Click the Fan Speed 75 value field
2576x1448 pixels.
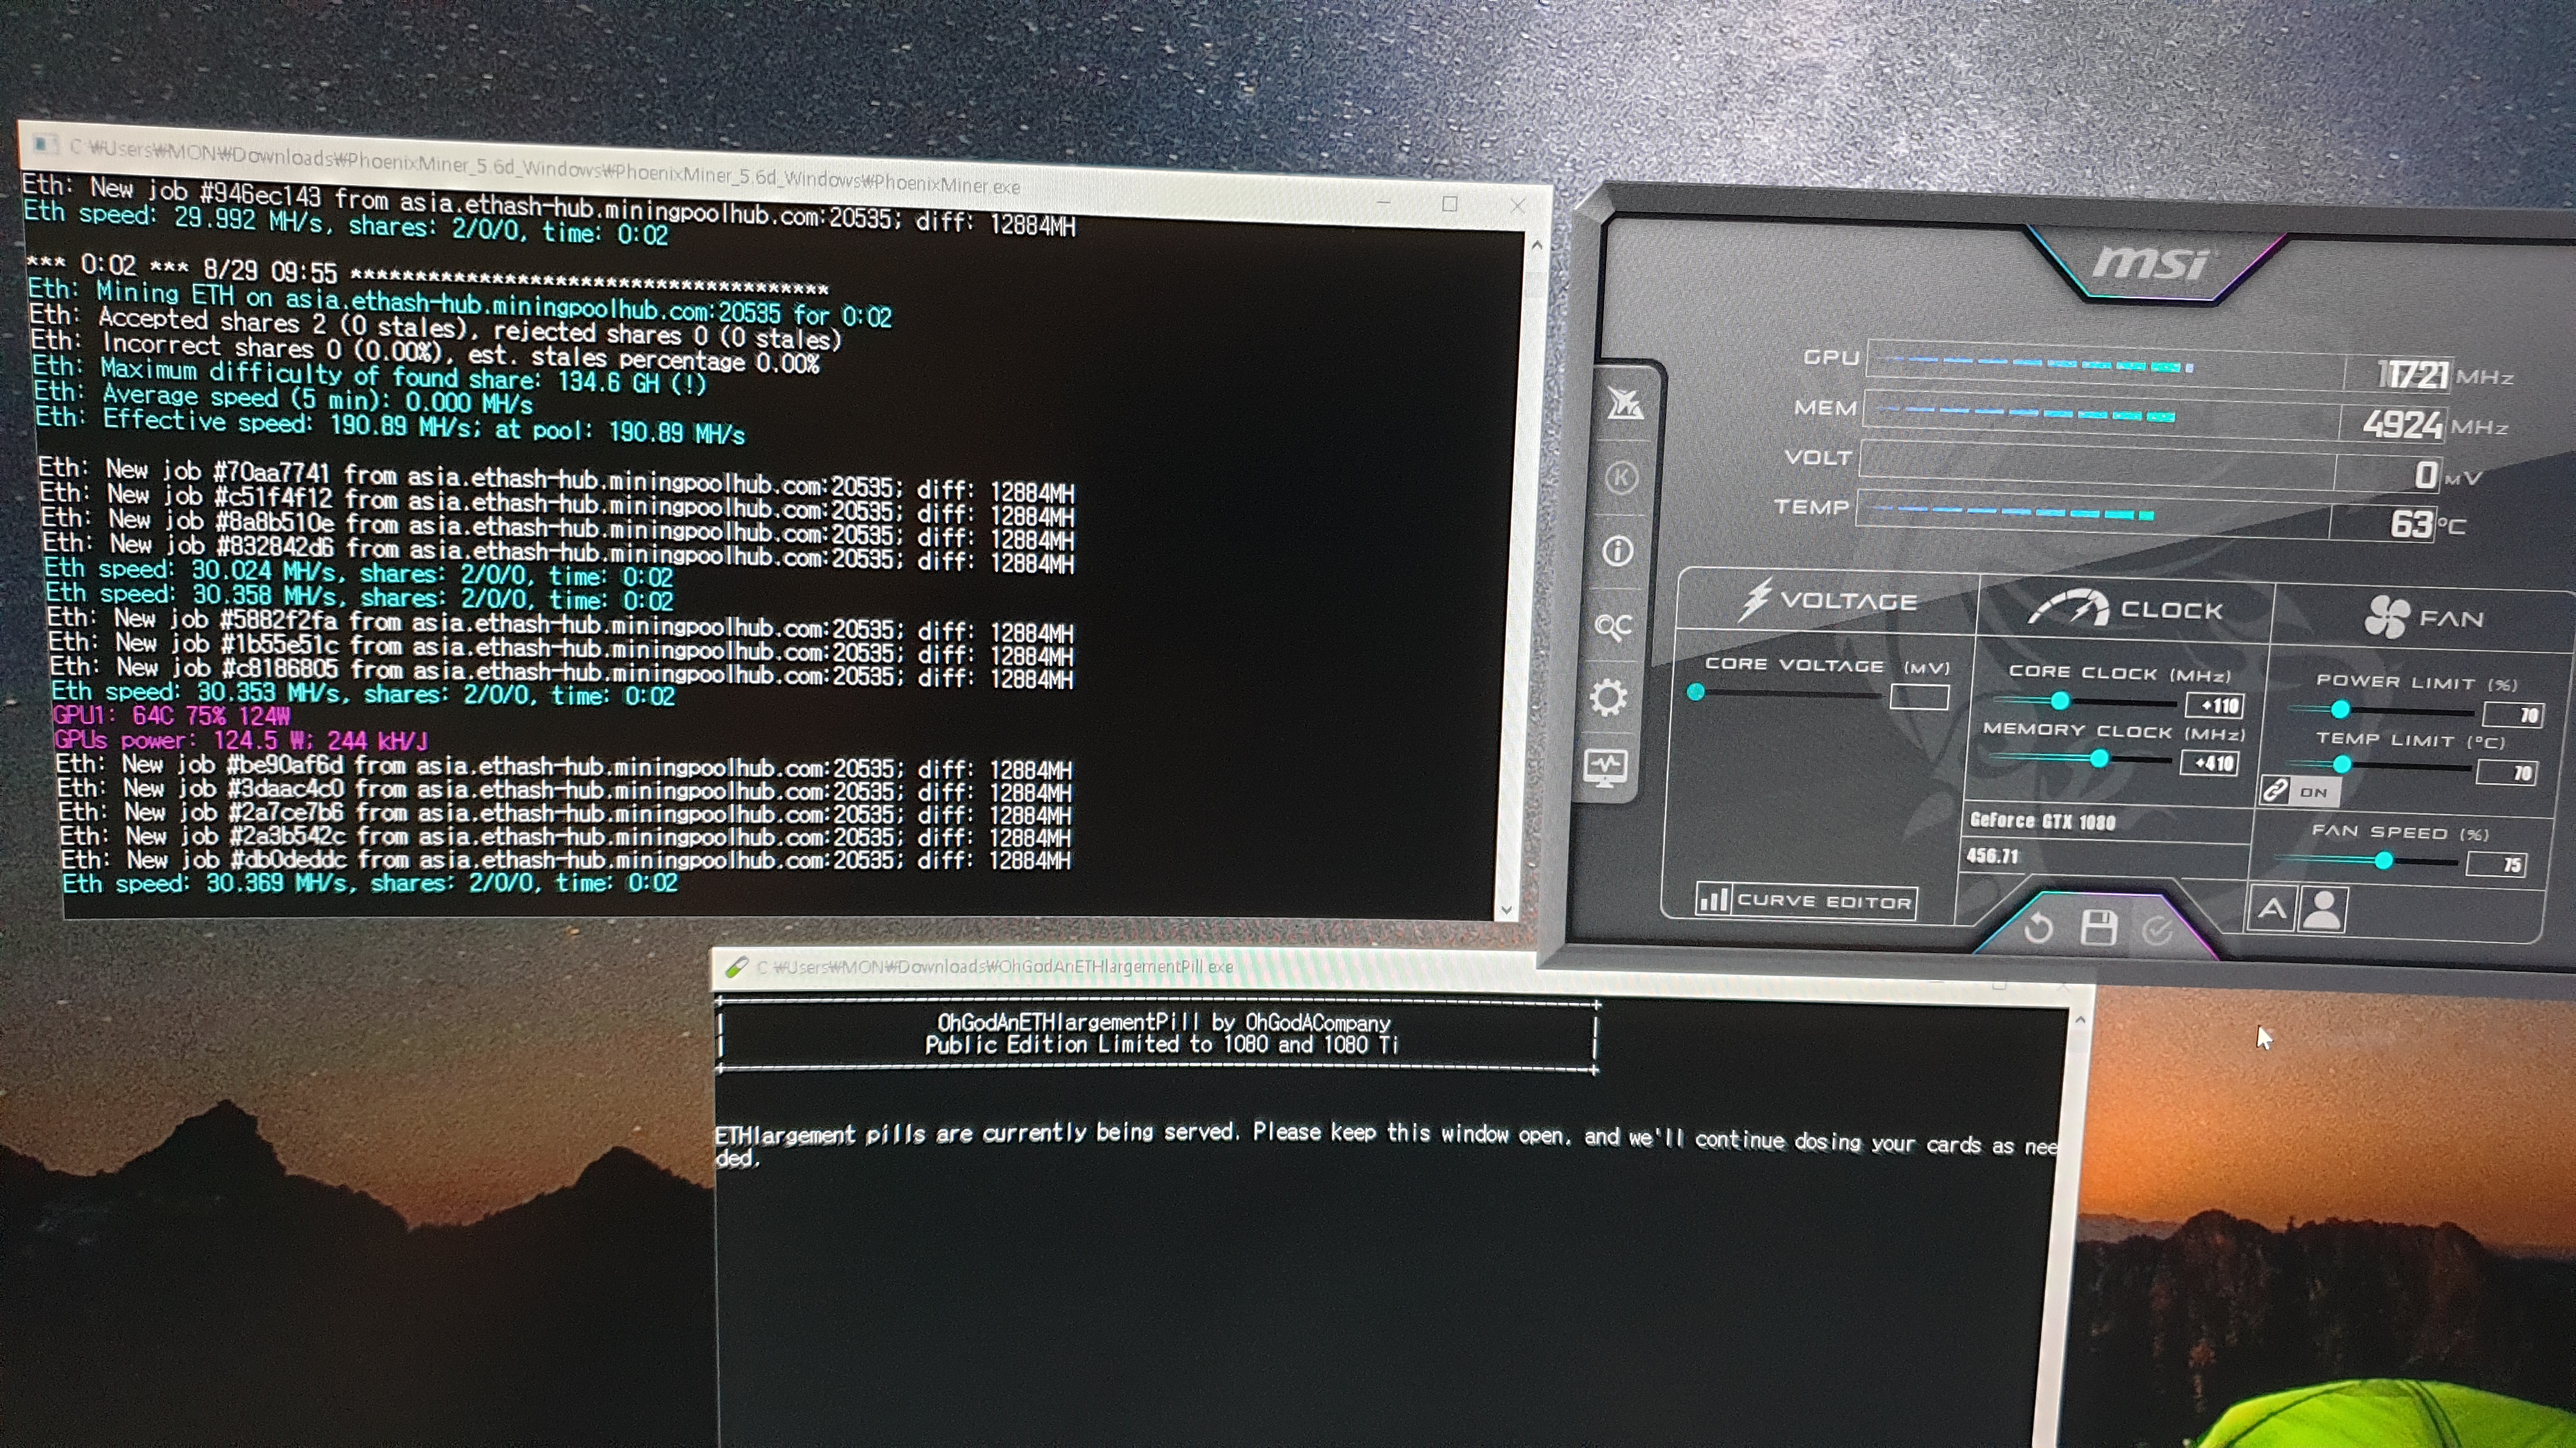pos(2497,864)
